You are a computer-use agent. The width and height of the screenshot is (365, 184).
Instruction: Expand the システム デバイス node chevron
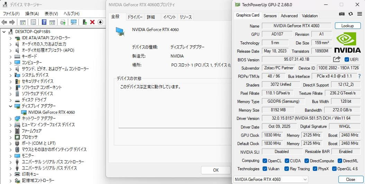pyautogui.click(x=10, y=75)
